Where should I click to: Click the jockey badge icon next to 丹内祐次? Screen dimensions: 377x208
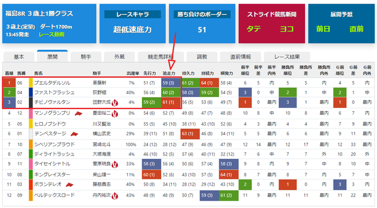click(115, 196)
